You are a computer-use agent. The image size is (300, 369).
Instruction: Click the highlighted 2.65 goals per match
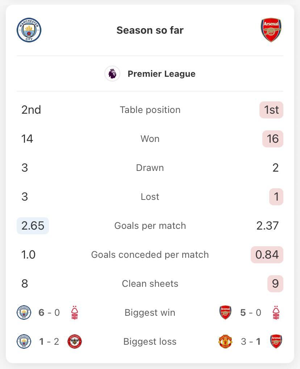point(33,226)
